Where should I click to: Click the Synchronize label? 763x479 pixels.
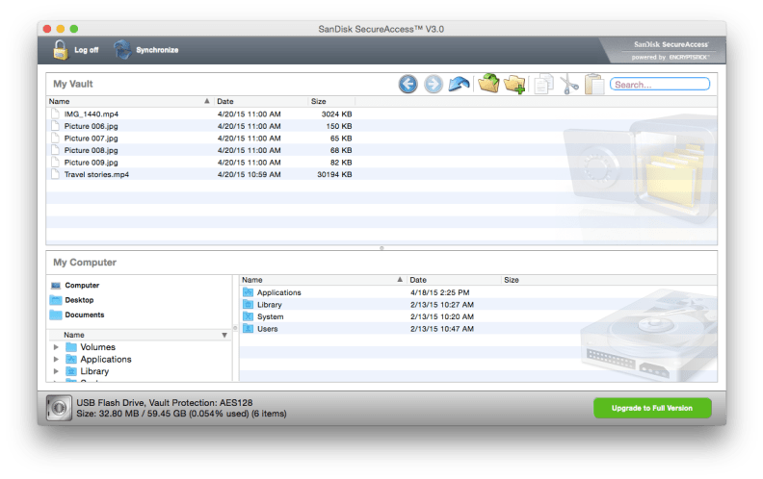[x=157, y=50]
